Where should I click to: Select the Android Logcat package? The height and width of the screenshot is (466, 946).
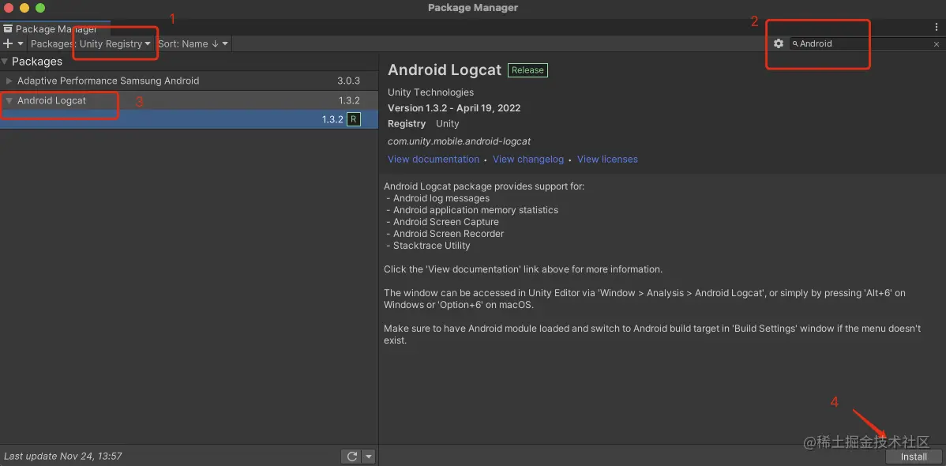click(189, 101)
